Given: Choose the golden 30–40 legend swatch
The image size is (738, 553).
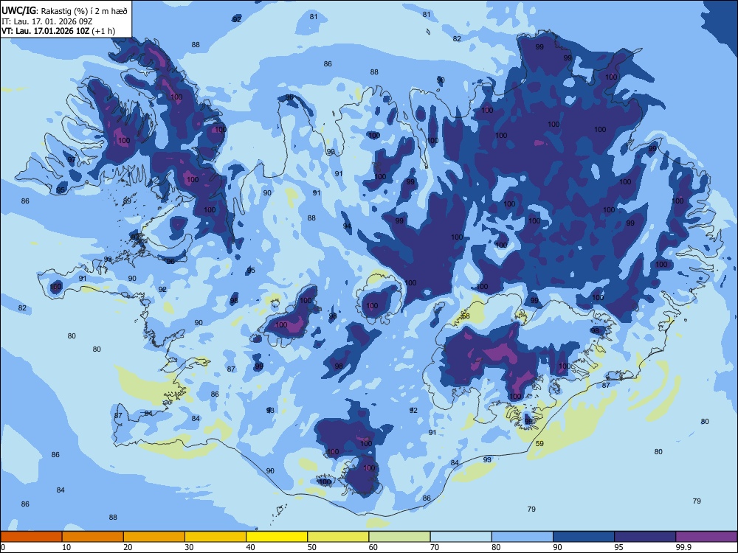Looking at the screenshot, I should coord(215,537).
